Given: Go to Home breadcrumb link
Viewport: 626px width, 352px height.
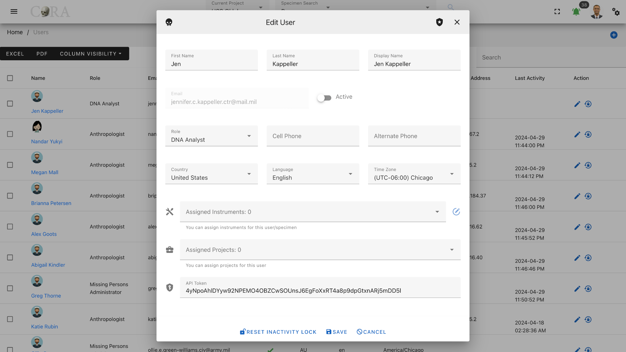Looking at the screenshot, I should click(15, 32).
